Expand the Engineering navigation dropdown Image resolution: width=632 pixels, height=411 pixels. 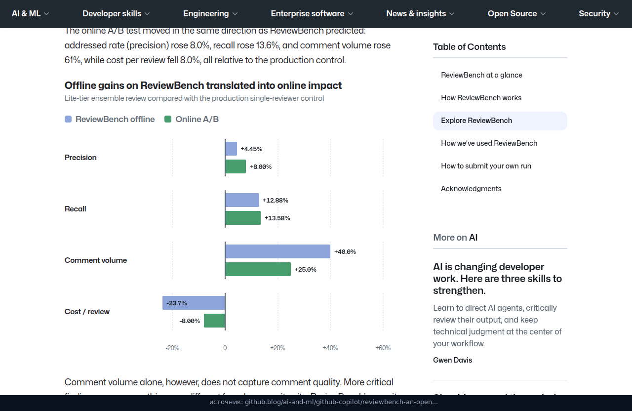210,14
